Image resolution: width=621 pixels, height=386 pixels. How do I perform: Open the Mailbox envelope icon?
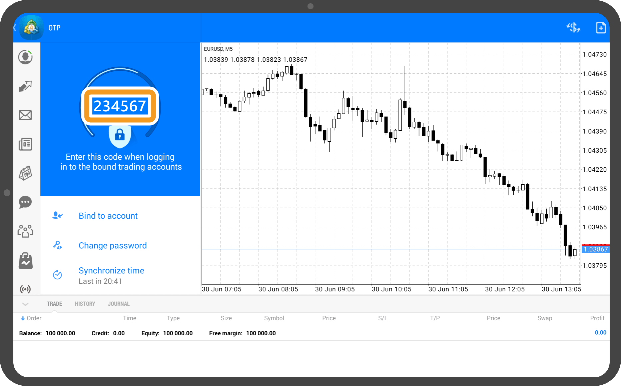point(25,115)
